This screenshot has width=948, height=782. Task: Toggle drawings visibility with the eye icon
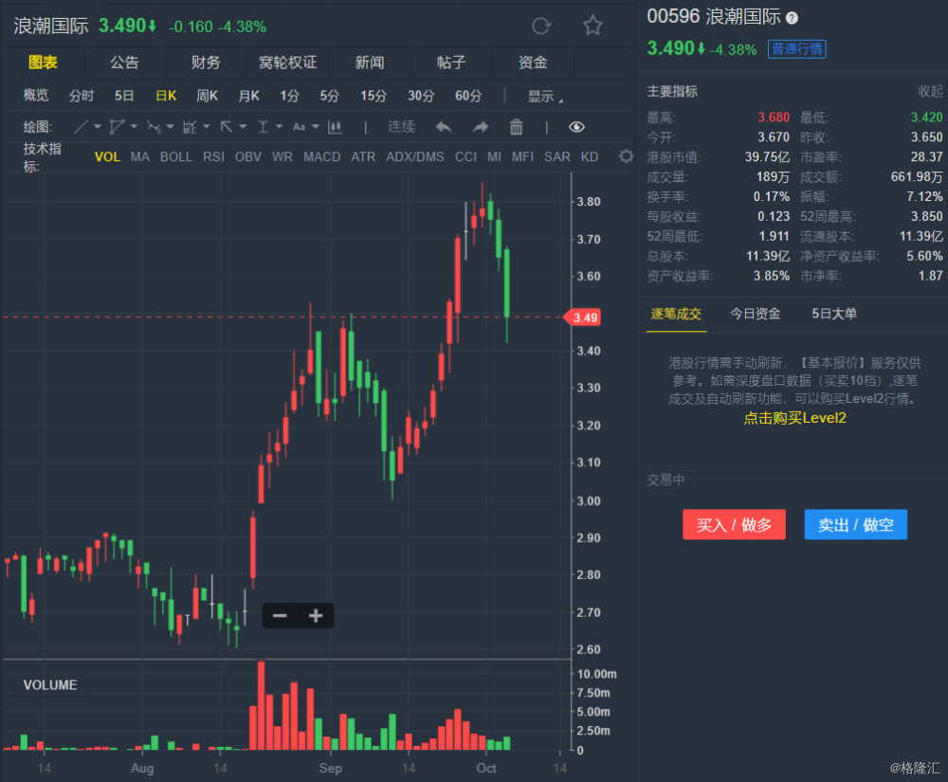tap(576, 127)
